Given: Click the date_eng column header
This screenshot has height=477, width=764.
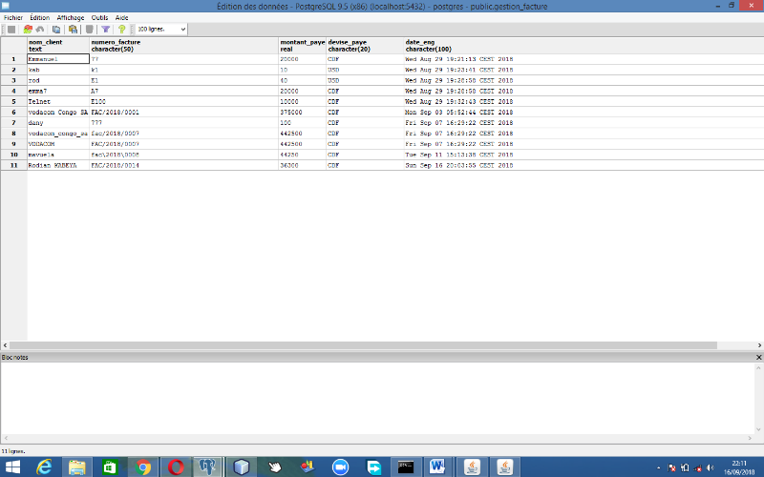Looking at the screenshot, I should click(x=584, y=45).
